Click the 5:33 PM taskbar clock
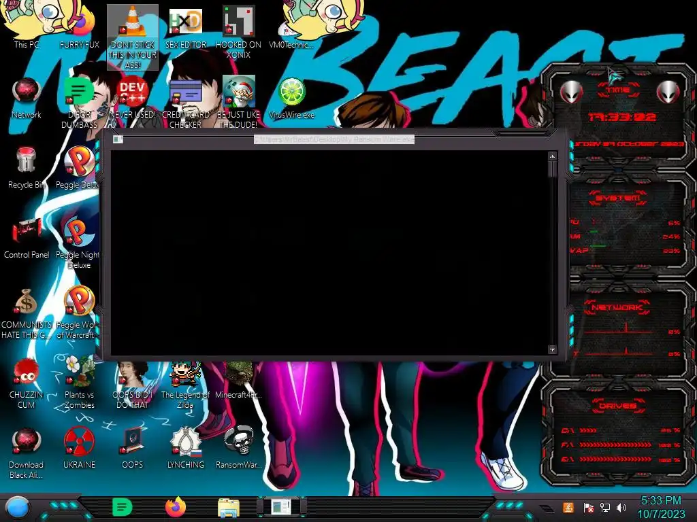 661,501
